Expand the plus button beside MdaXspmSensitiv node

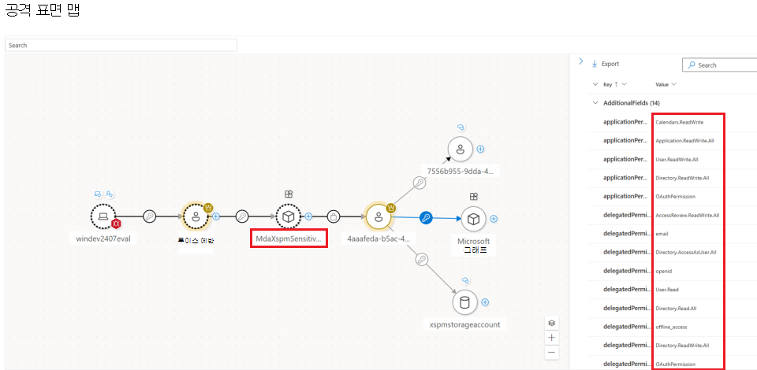(308, 216)
